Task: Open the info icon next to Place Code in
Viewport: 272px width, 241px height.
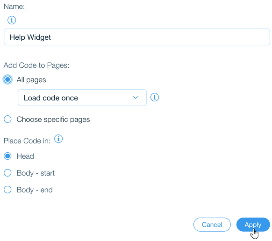Action: tap(58, 139)
